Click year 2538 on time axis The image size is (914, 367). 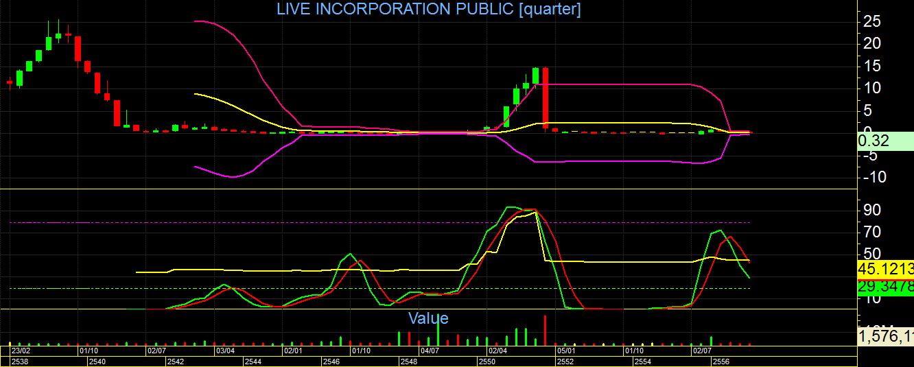coord(20,361)
